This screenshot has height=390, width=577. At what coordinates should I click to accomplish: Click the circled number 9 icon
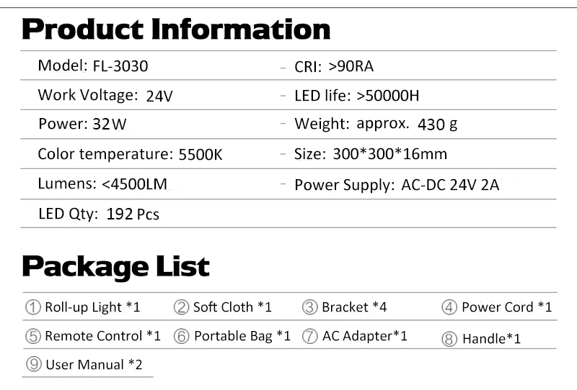coord(34,364)
